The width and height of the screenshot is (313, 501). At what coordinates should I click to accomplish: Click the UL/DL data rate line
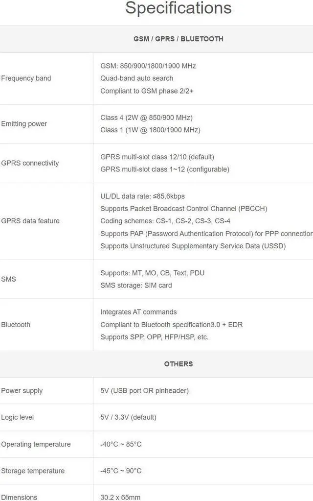click(142, 196)
